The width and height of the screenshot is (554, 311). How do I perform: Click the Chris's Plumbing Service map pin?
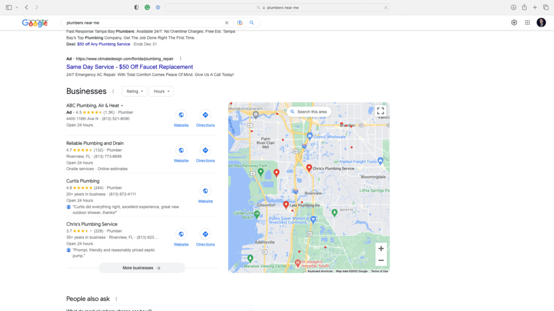click(x=309, y=168)
